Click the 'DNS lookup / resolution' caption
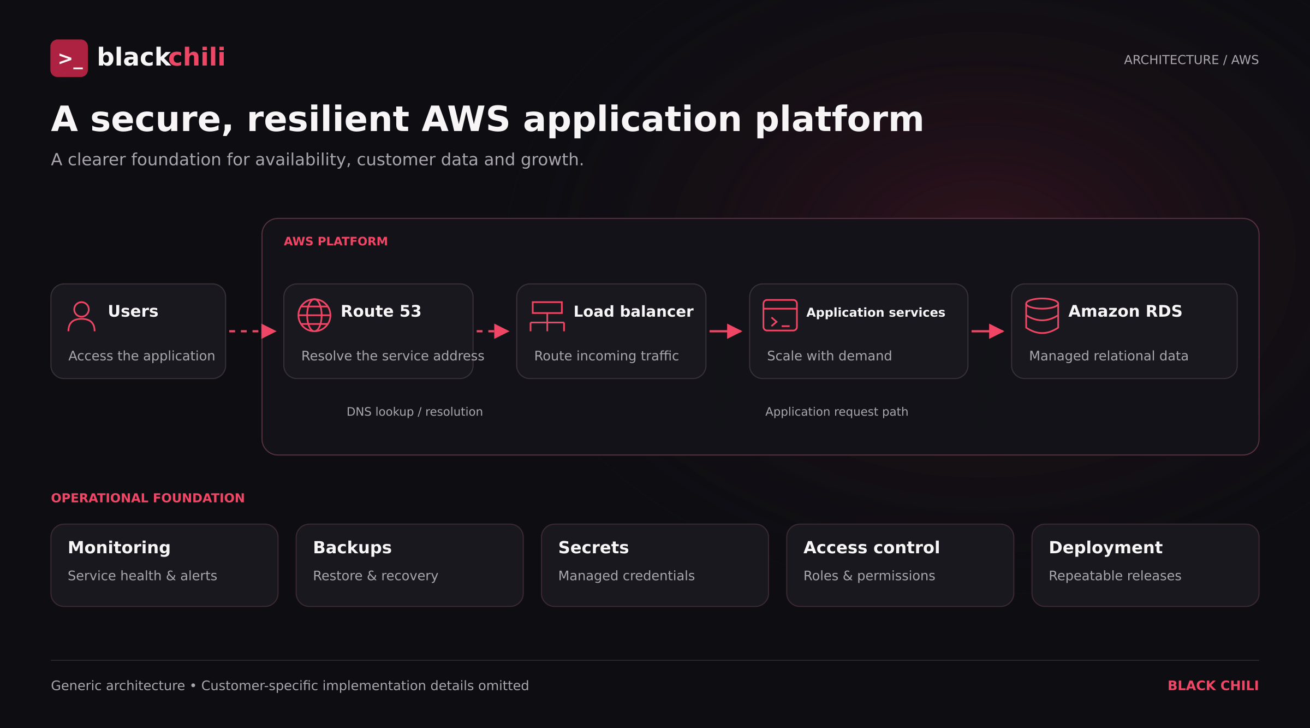 [415, 411]
